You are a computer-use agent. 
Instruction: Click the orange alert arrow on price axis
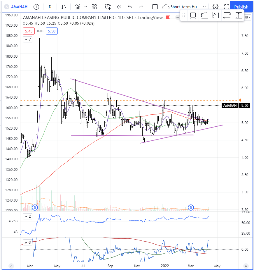click(x=240, y=100)
